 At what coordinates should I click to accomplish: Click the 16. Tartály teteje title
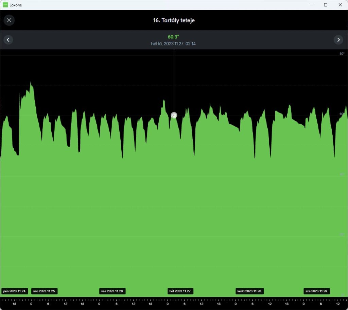(174, 20)
